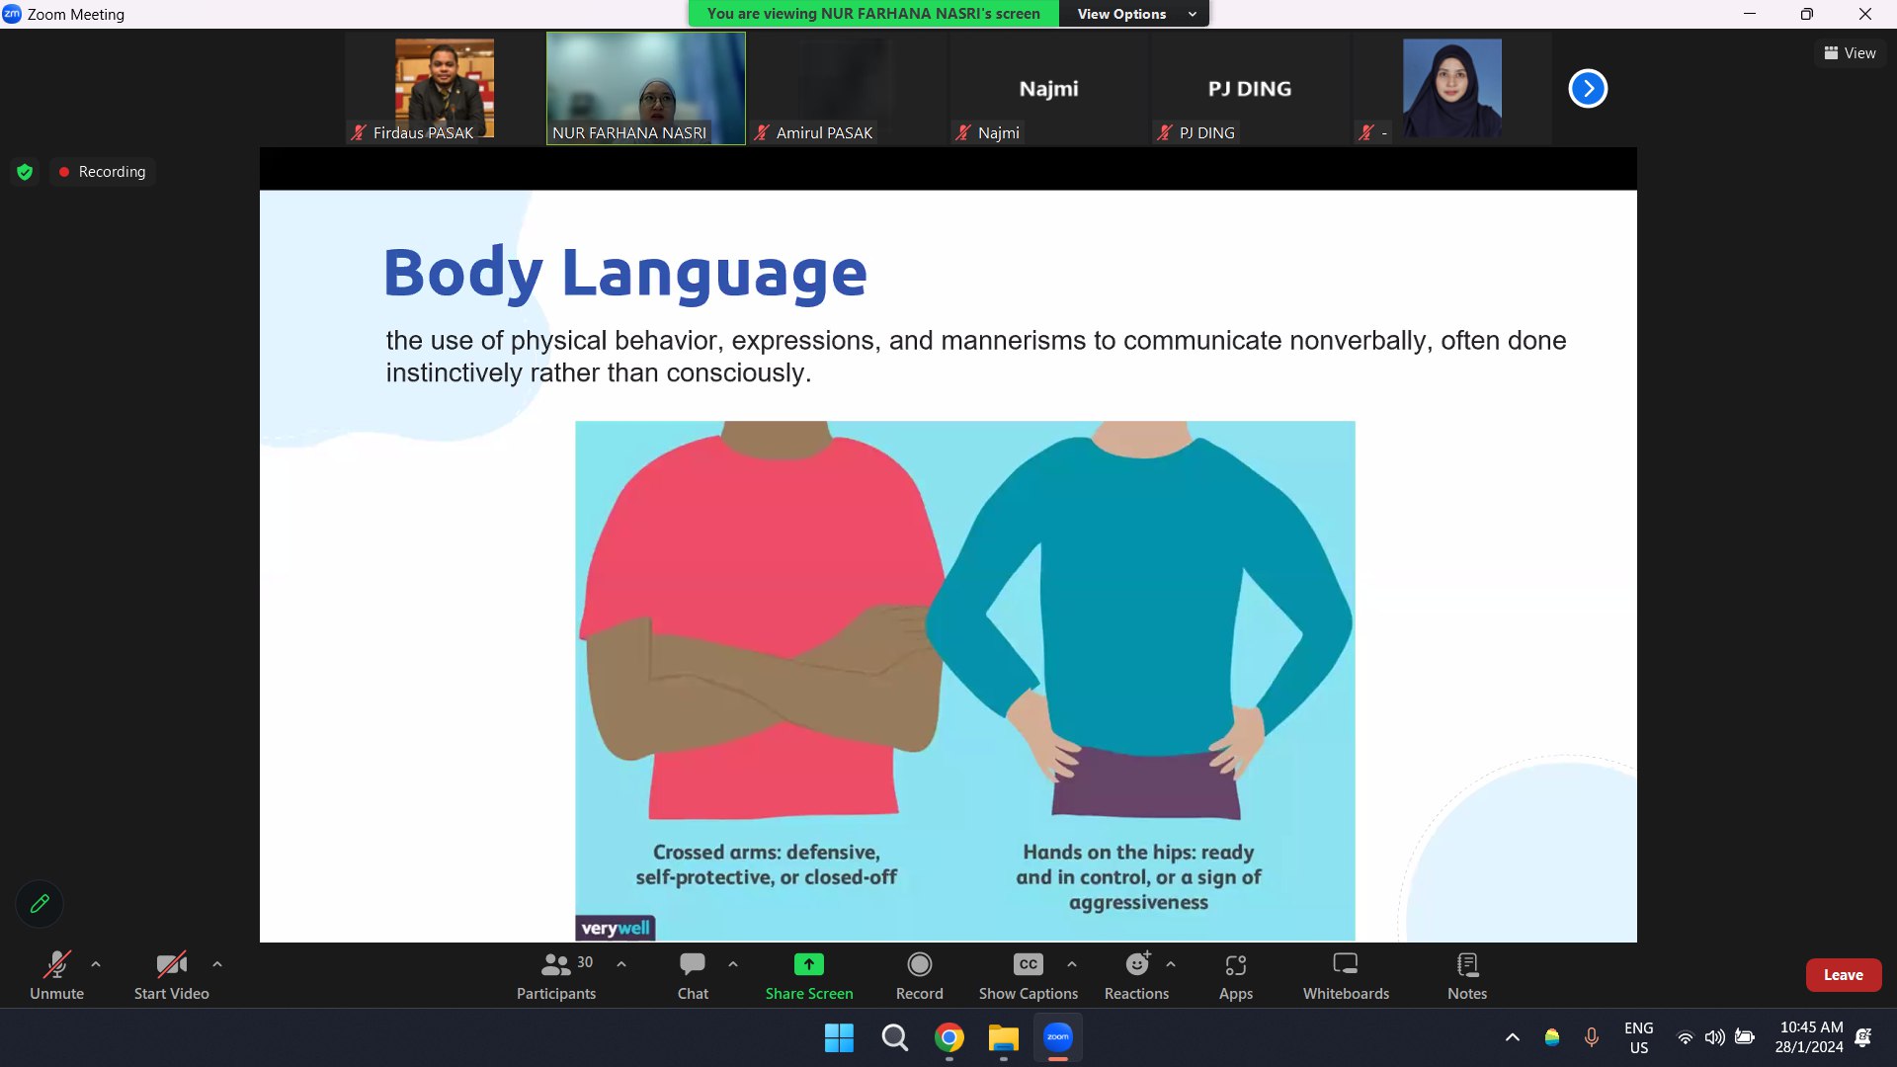The image size is (1897, 1067).
Task: Click the Share Screen icon
Action: point(808,964)
